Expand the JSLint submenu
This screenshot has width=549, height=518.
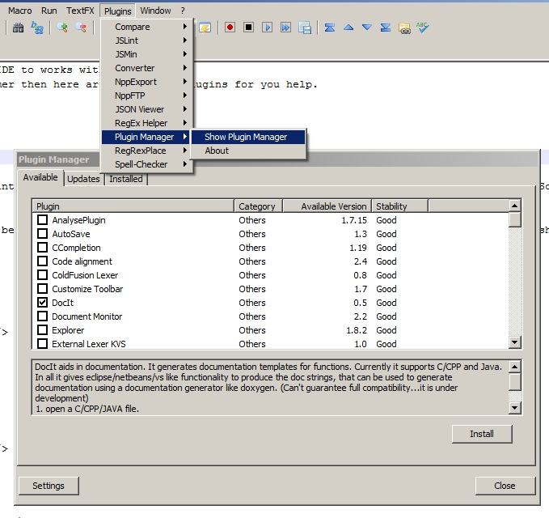(x=147, y=40)
